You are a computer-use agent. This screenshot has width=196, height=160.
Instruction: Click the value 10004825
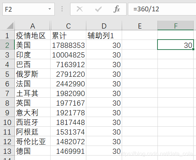[68, 55]
